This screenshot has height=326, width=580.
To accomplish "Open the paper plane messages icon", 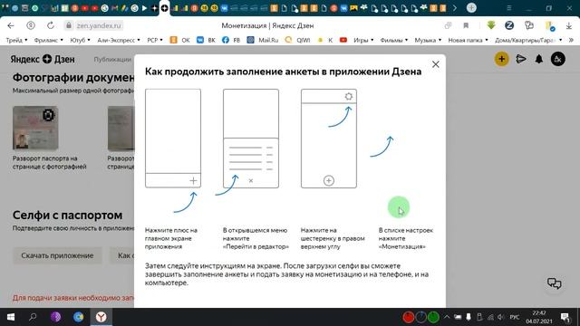I will click(521, 59).
